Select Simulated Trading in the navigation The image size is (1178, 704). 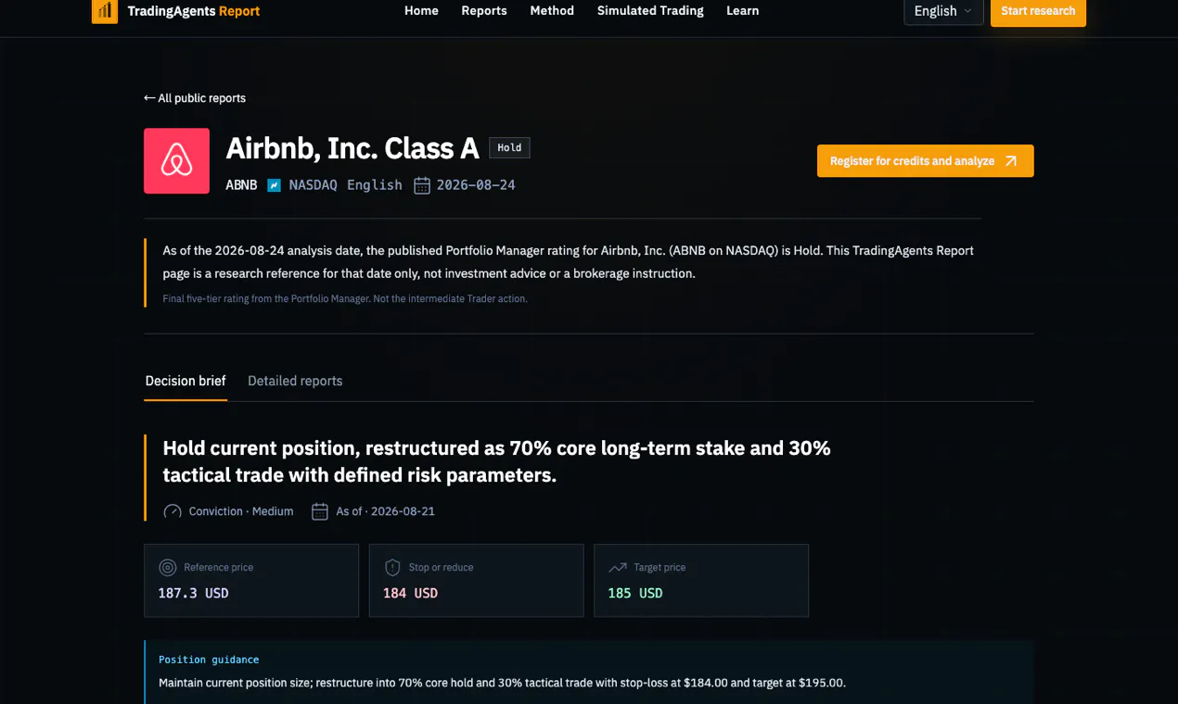pos(650,11)
